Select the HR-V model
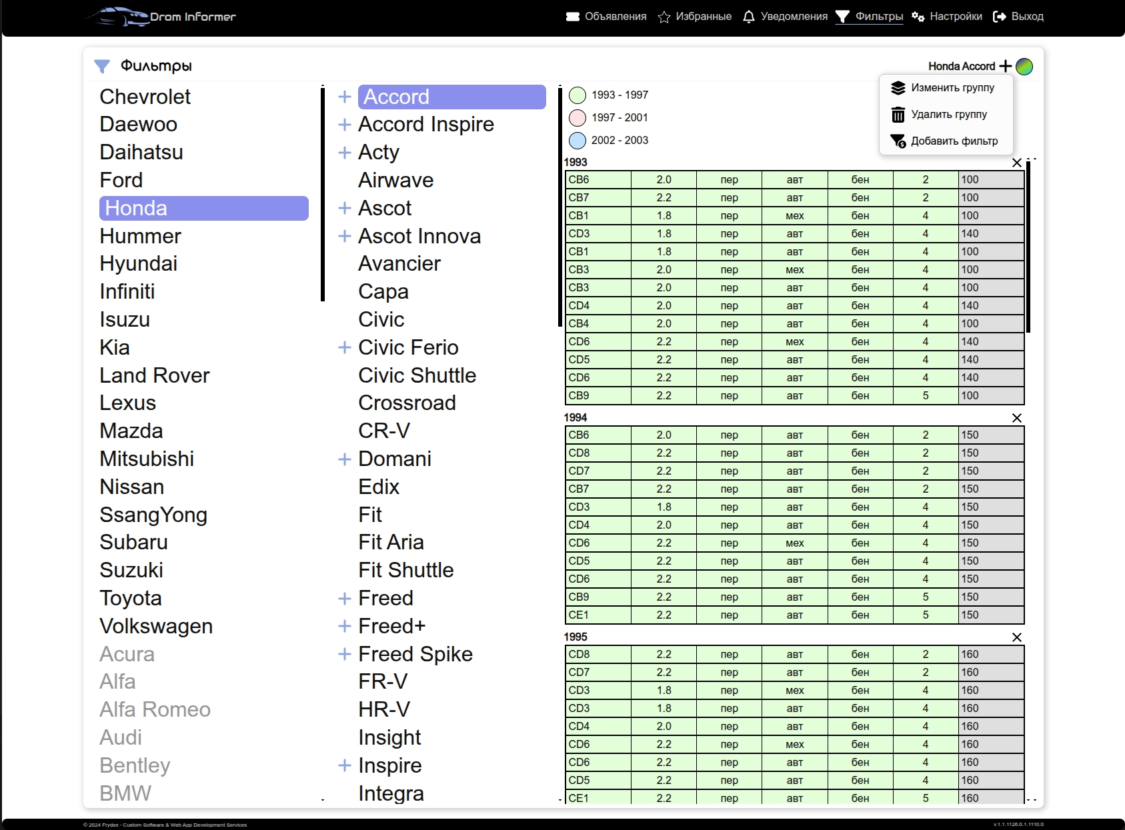 pos(384,709)
